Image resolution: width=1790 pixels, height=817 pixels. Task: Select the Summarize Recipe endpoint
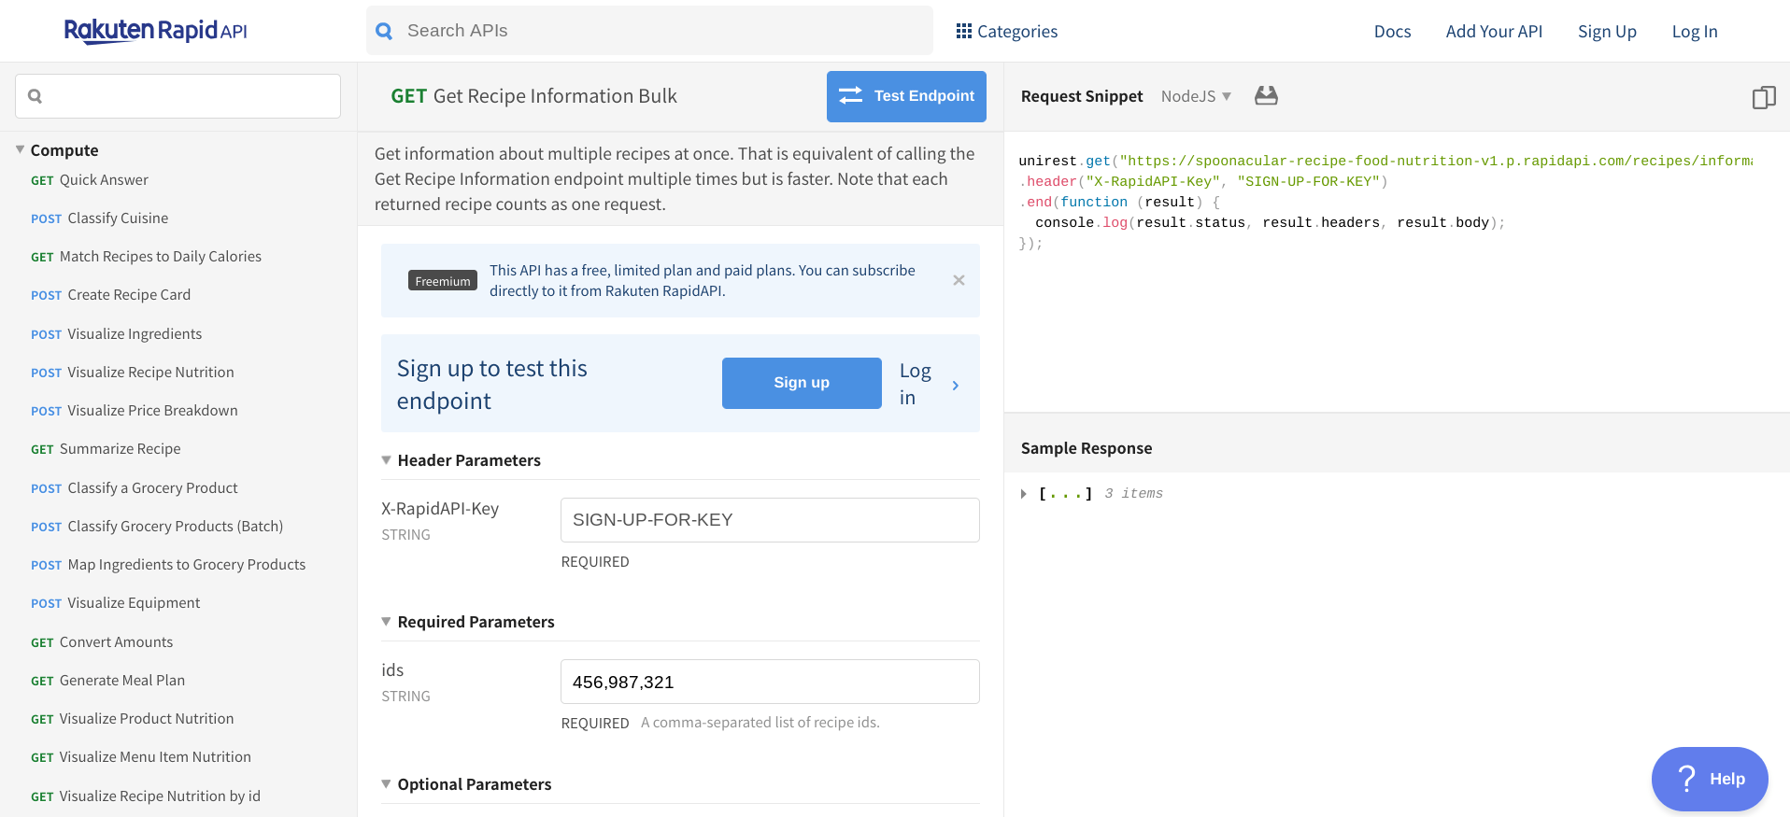point(120,449)
